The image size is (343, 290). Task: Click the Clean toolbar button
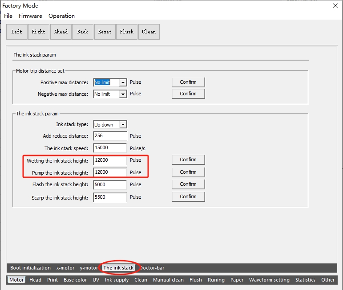pyautogui.click(x=149, y=32)
